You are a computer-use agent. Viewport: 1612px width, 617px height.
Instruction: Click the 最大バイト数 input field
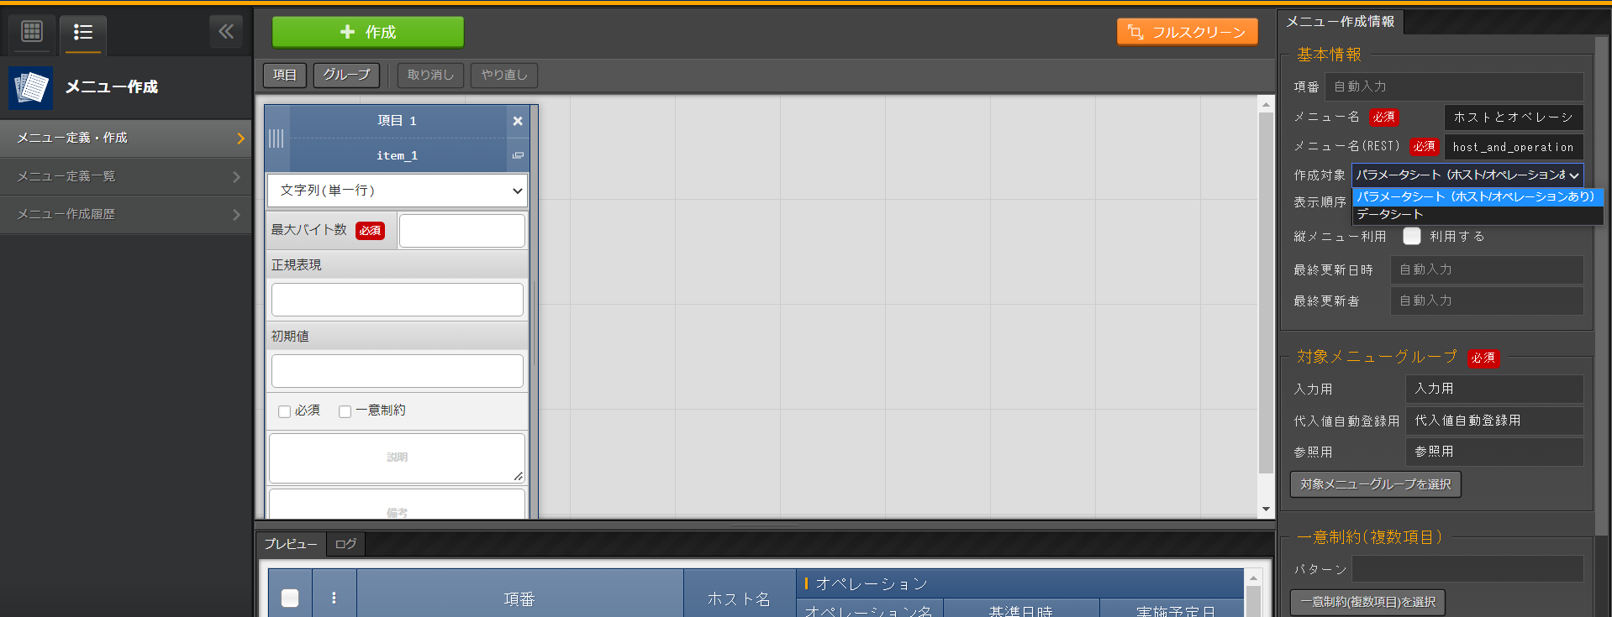click(462, 231)
